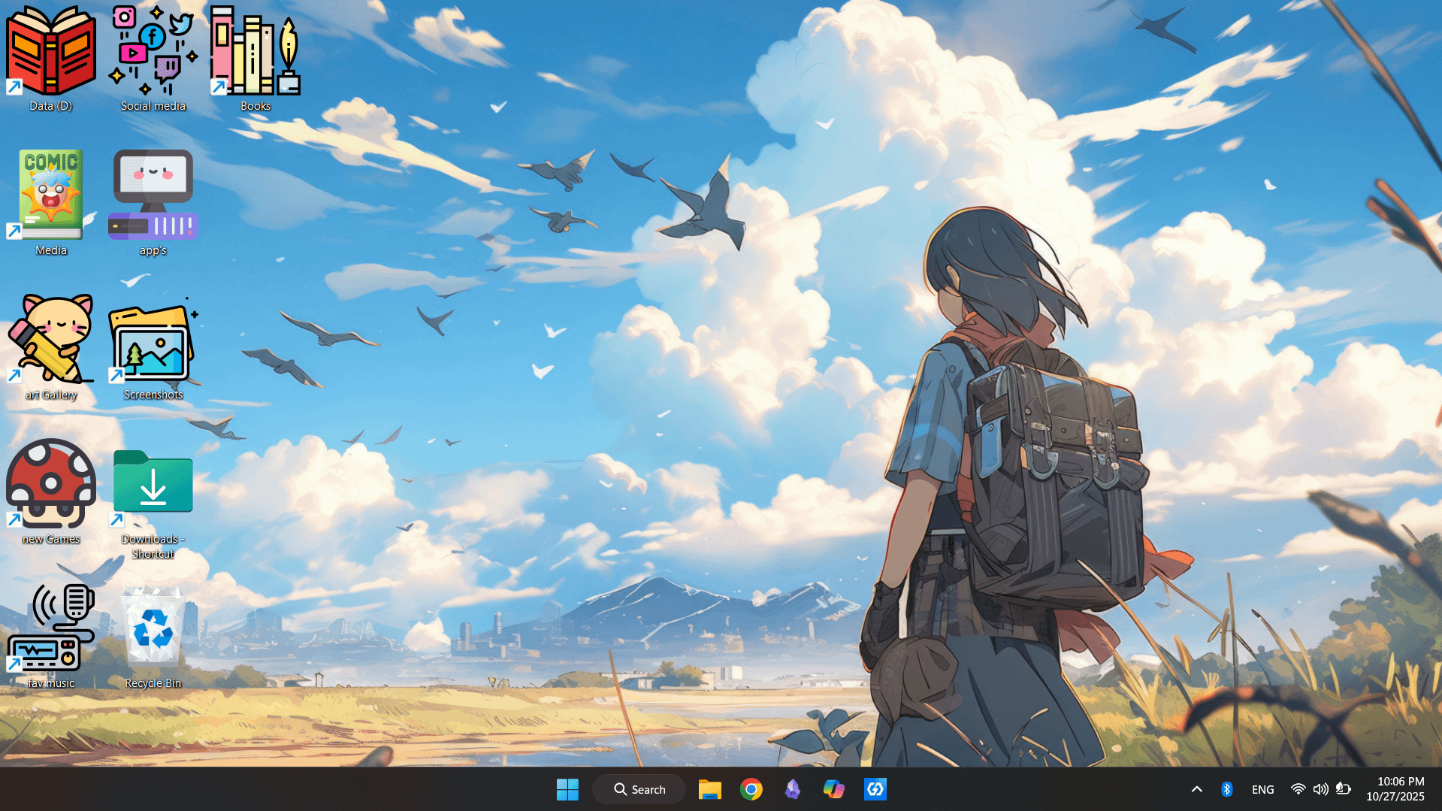
Task: Launch Google Chrome from the taskbar
Action: [x=751, y=789]
